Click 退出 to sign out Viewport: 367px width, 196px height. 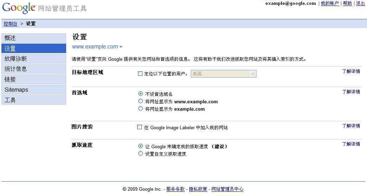(x=360, y=3)
